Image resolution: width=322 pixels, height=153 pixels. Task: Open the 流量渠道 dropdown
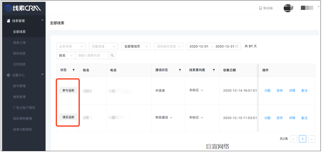click(x=104, y=46)
